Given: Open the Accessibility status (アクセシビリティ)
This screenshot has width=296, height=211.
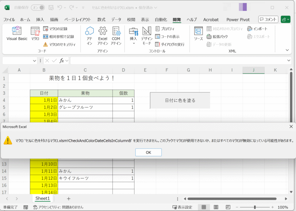Looking at the screenshot, I should click(x=58, y=207).
